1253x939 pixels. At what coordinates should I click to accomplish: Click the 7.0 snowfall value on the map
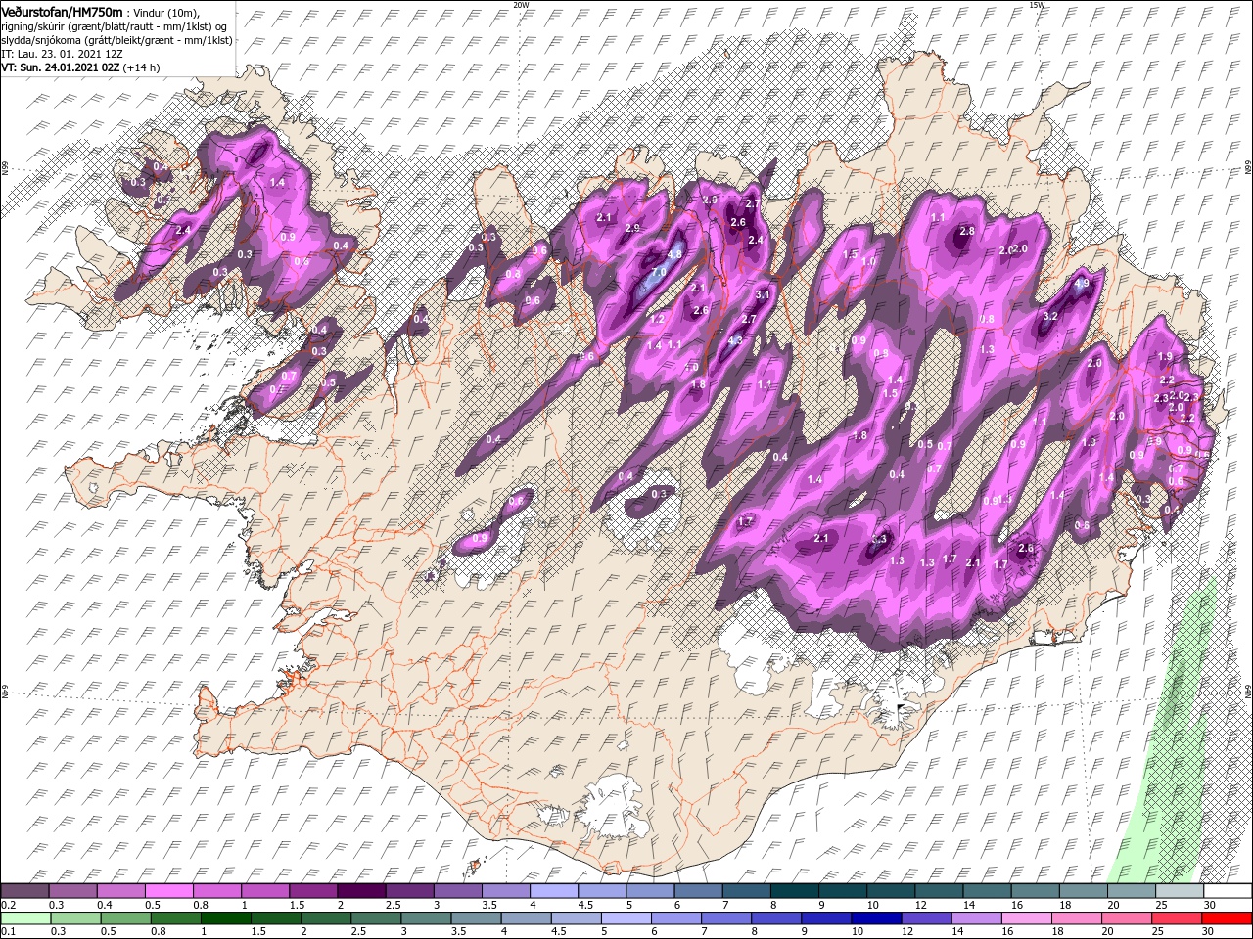pos(659,273)
